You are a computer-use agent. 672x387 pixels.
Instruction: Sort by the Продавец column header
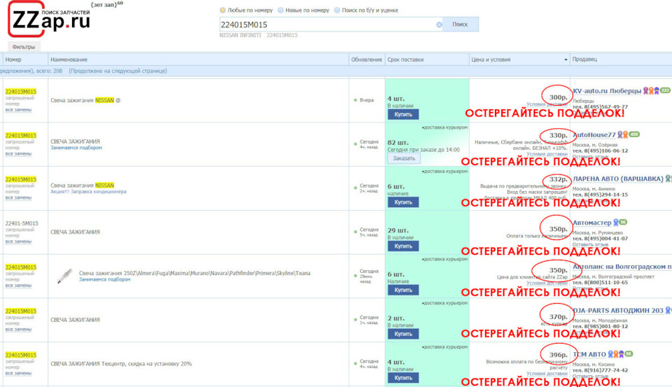coord(584,59)
